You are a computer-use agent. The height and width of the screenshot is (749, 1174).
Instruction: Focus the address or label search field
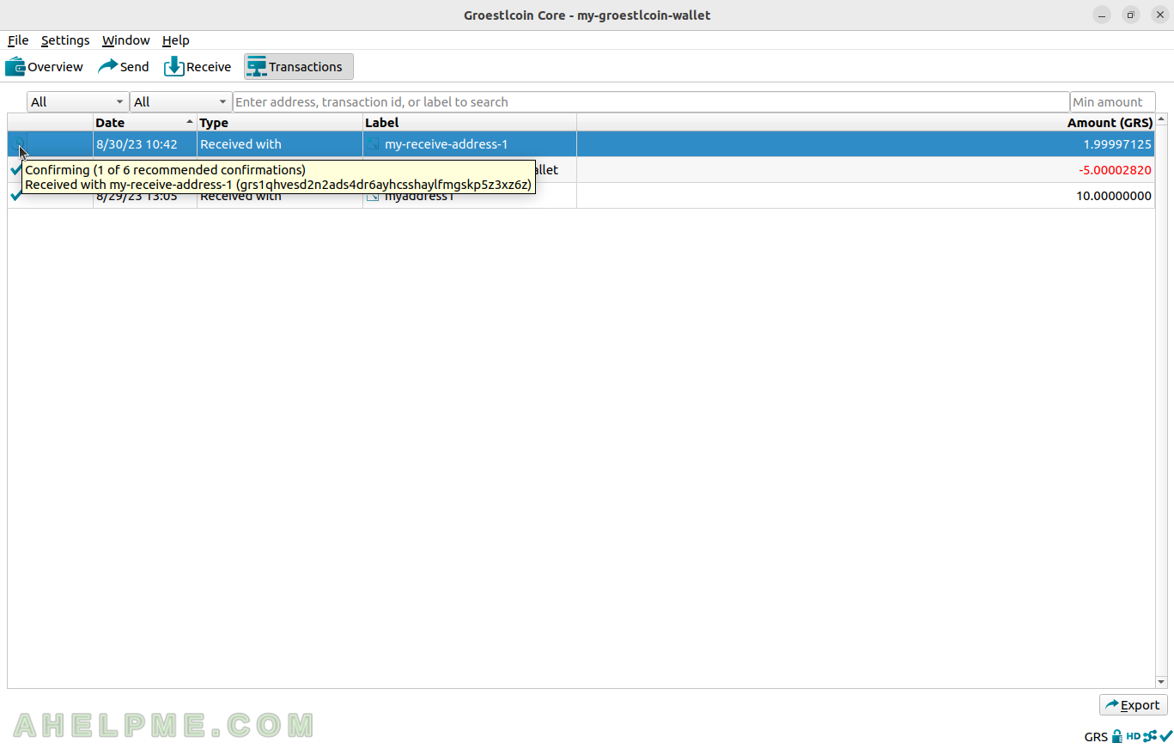(x=651, y=102)
